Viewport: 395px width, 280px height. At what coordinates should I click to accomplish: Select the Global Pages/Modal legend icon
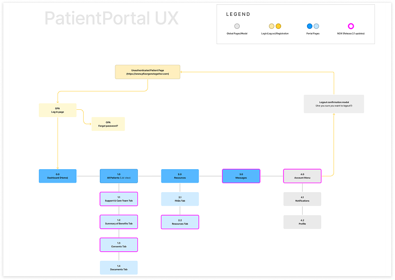click(237, 26)
